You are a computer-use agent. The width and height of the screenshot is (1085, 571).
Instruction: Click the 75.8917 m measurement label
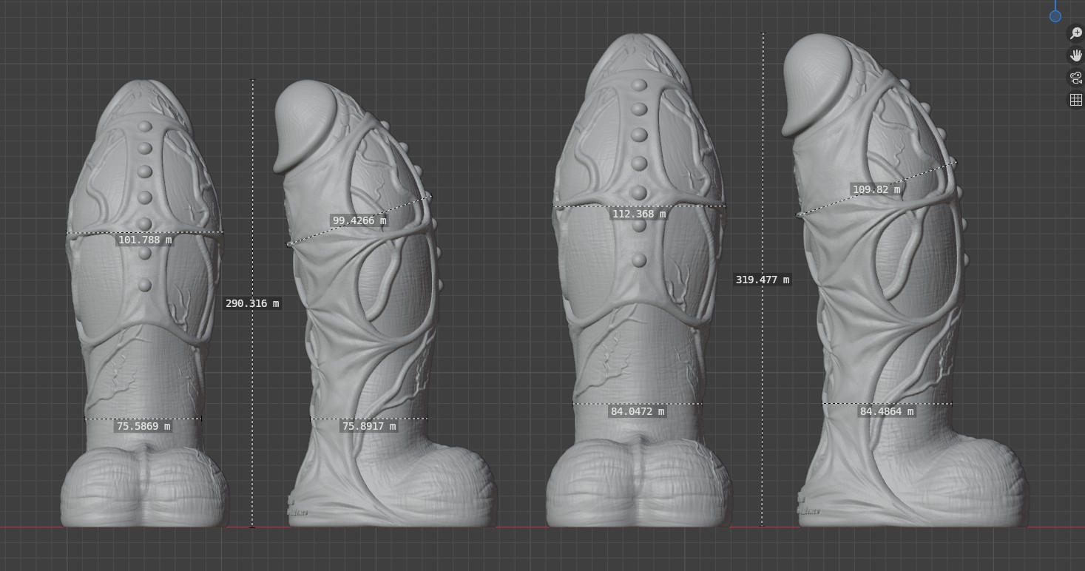369,426
